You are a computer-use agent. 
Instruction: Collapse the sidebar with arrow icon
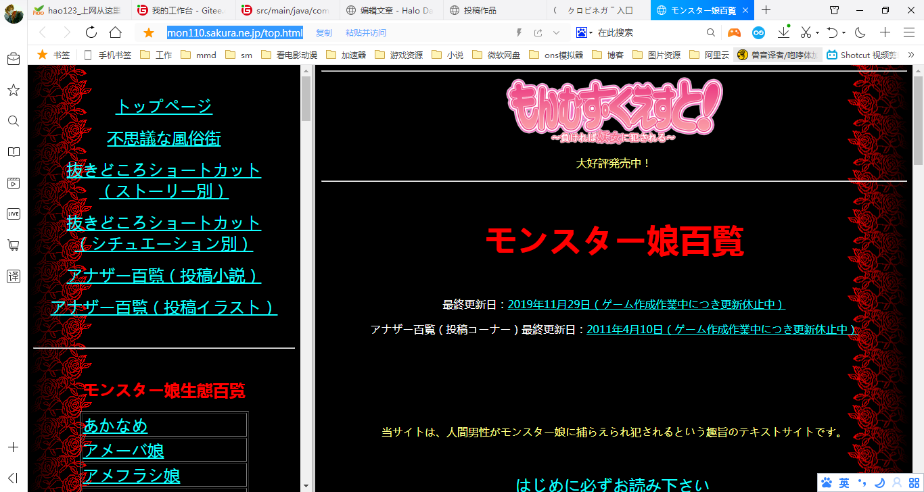pos(13,478)
